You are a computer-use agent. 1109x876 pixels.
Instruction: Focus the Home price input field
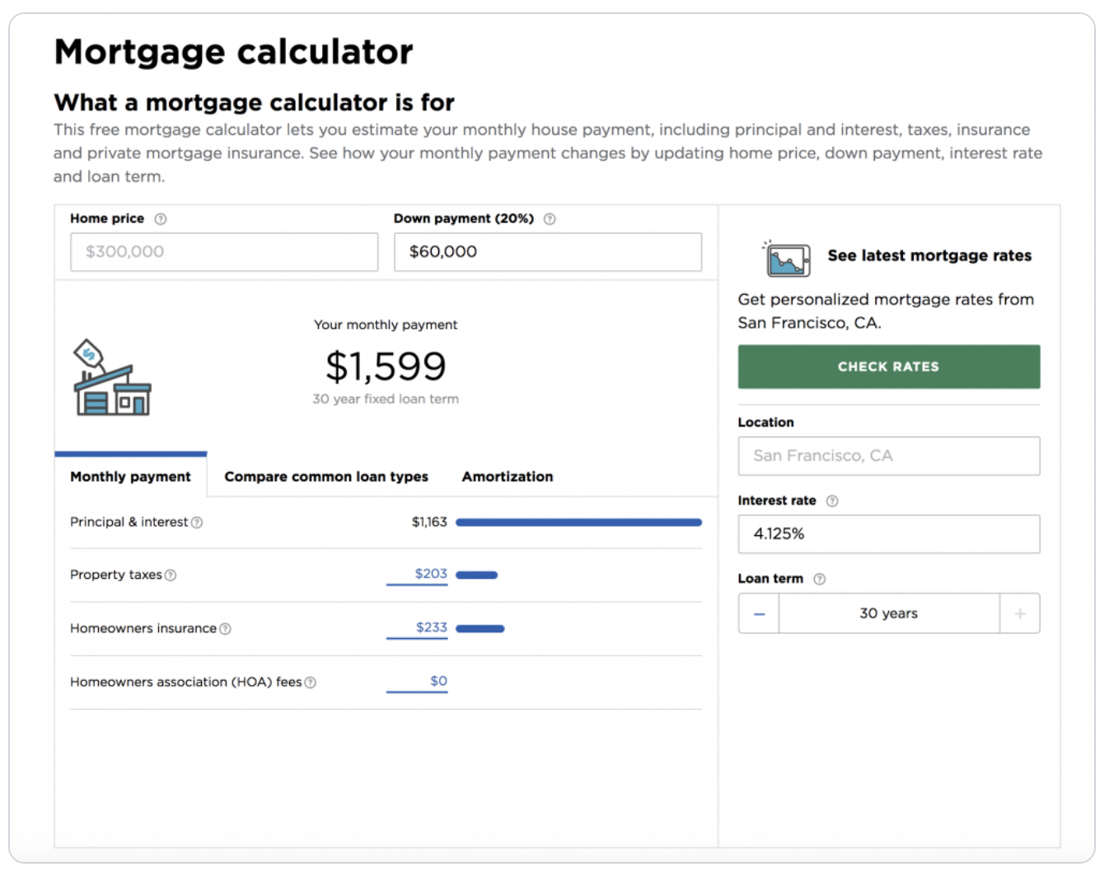click(224, 252)
